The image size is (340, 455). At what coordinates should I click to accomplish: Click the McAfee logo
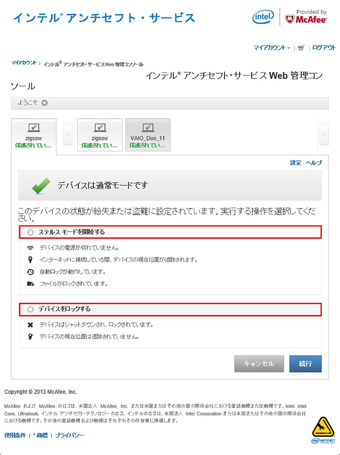[306, 17]
